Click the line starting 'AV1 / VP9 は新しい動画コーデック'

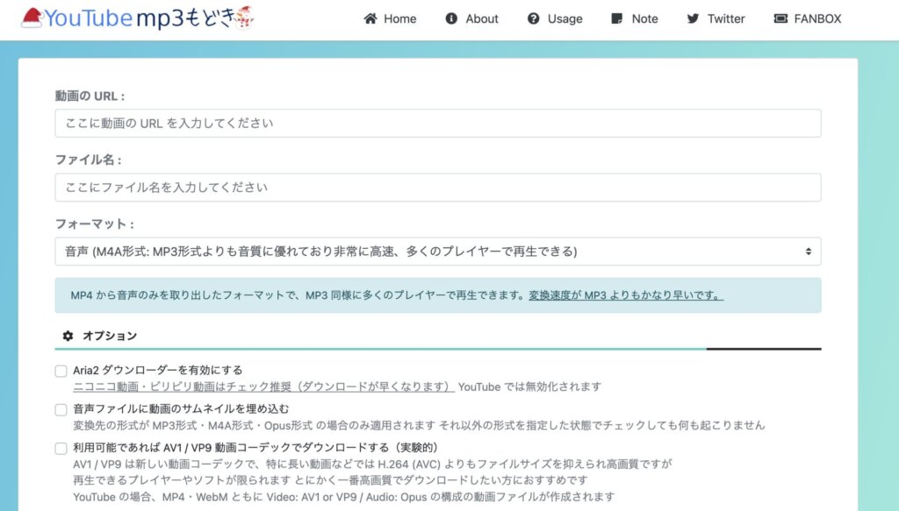[372, 464]
